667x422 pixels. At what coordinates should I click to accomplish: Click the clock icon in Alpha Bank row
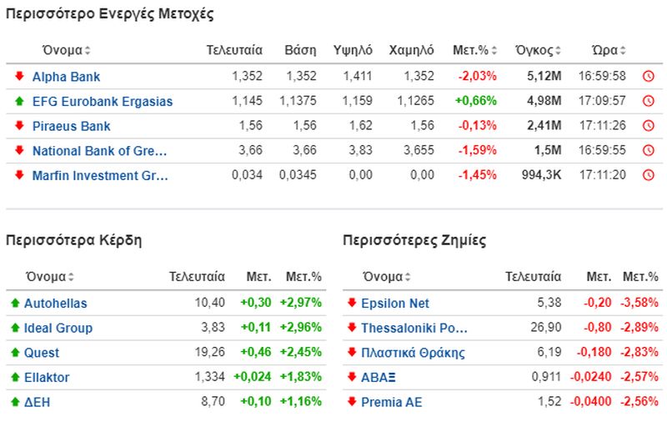(x=648, y=76)
